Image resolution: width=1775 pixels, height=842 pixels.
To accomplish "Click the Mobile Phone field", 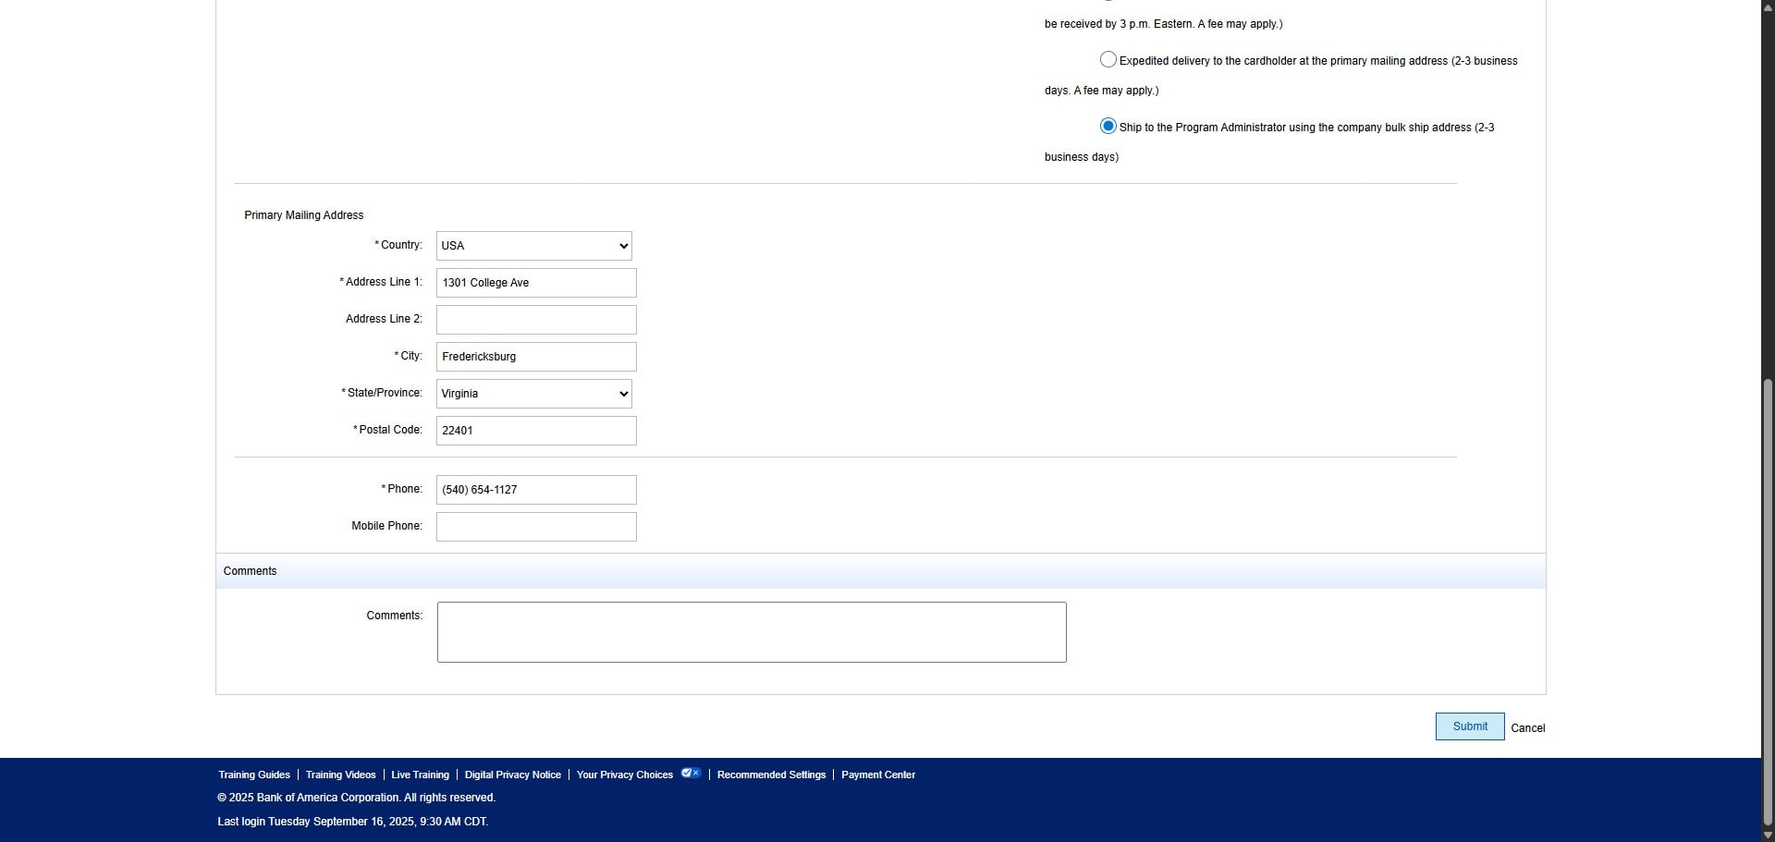I will (x=535, y=526).
